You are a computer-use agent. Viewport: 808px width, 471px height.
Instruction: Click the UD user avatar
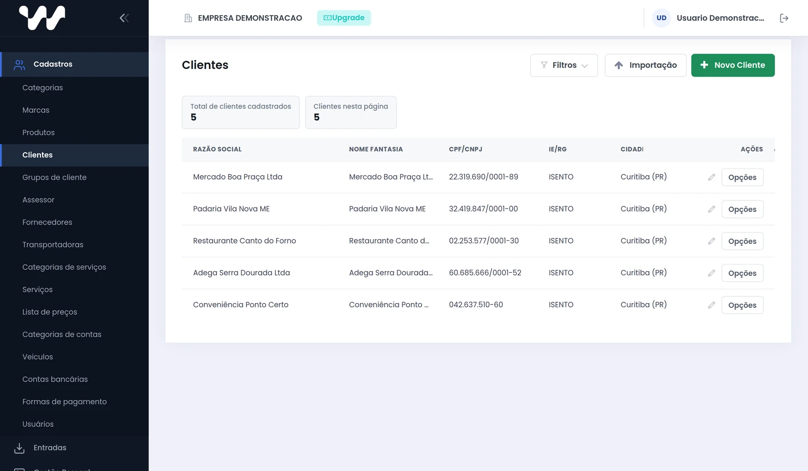coord(661,18)
